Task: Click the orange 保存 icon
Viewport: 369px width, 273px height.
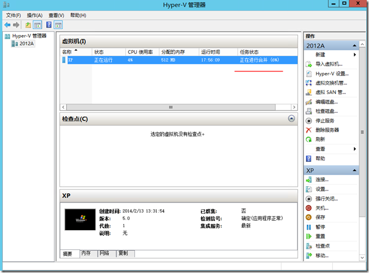Action: click(309, 217)
